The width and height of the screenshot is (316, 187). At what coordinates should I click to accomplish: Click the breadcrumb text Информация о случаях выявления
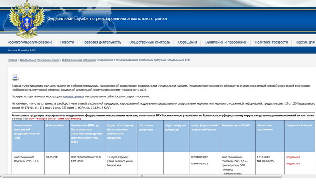tap(144, 60)
